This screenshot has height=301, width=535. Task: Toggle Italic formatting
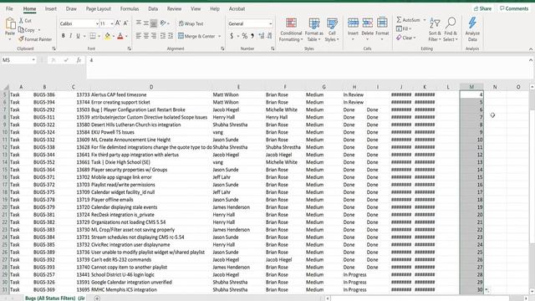pyautogui.click(x=70, y=36)
